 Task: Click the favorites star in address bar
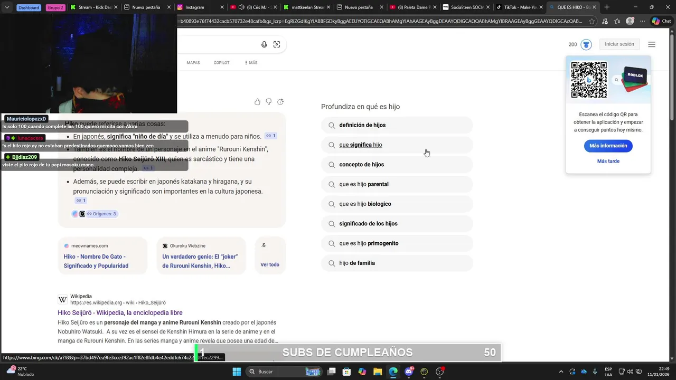tap(592, 21)
